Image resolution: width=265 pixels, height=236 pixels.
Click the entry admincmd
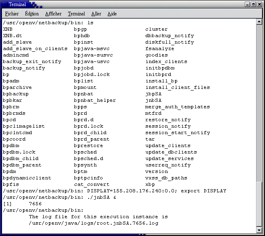(16, 55)
